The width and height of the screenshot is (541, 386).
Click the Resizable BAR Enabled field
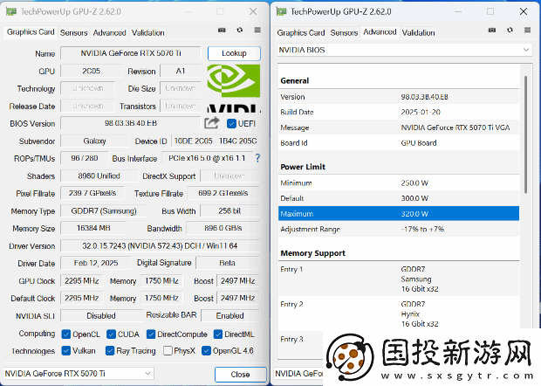[x=230, y=315]
